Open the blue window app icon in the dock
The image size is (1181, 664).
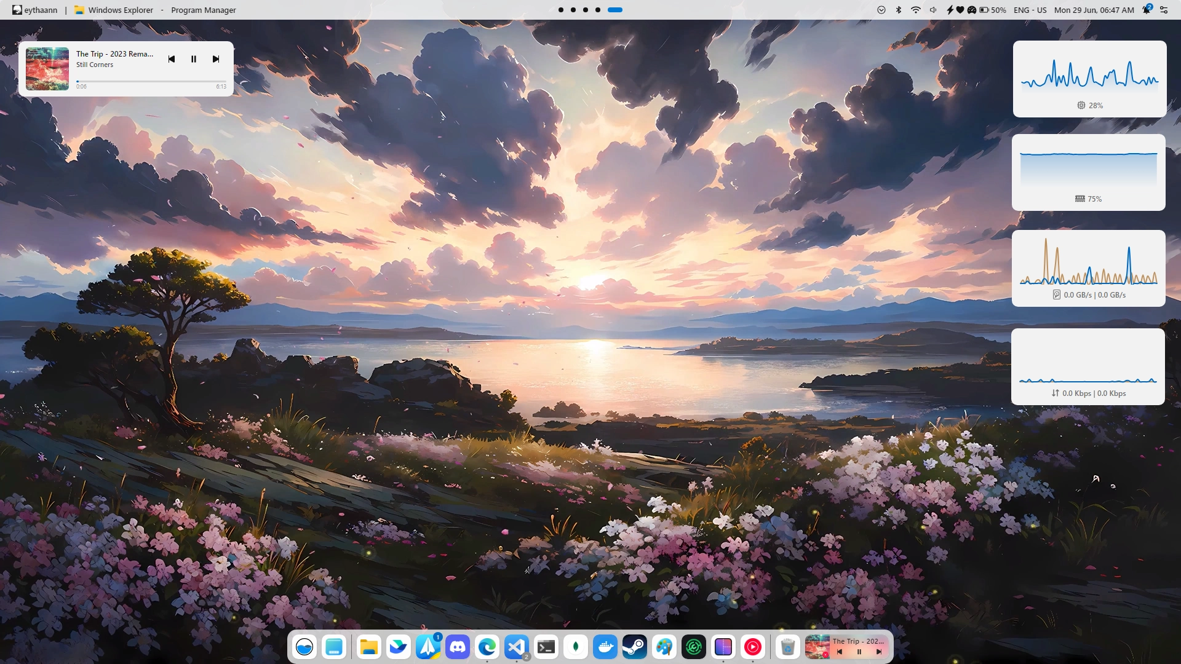point(334,647)
